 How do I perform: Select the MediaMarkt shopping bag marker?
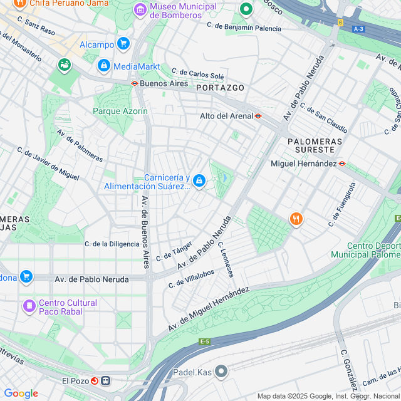pos(104,66)
